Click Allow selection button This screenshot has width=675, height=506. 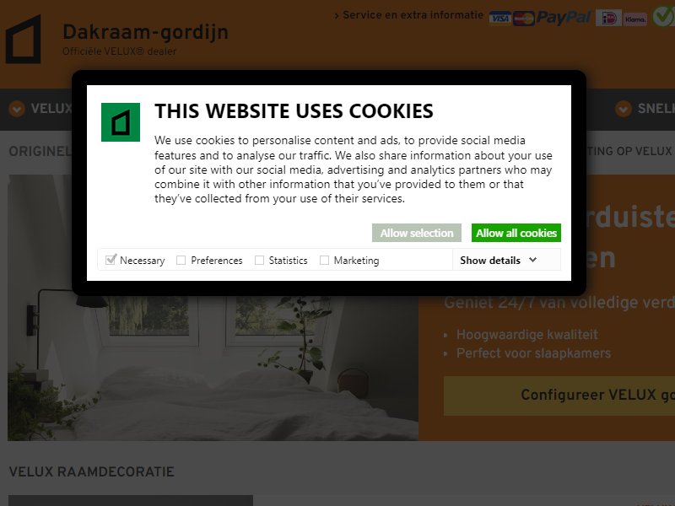417,233
